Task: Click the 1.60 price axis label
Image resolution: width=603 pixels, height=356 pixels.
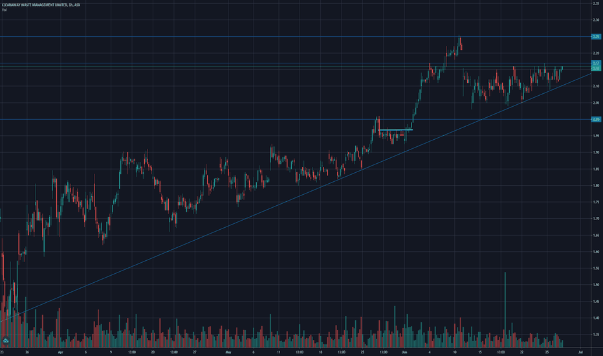Action: (x=596, y=252)
